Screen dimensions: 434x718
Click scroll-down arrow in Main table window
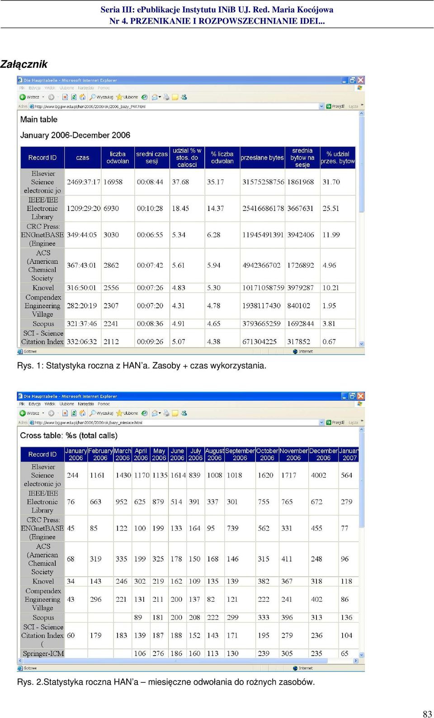[362, 344]
